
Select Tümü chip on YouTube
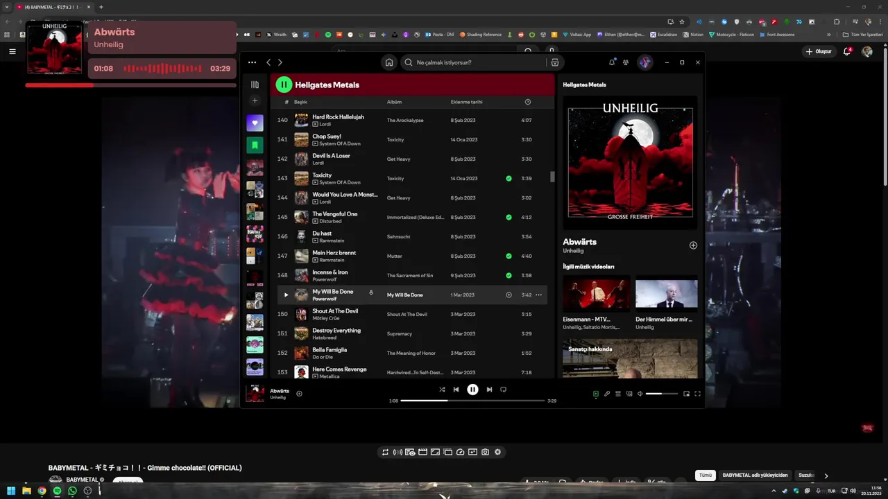[706, 475]
